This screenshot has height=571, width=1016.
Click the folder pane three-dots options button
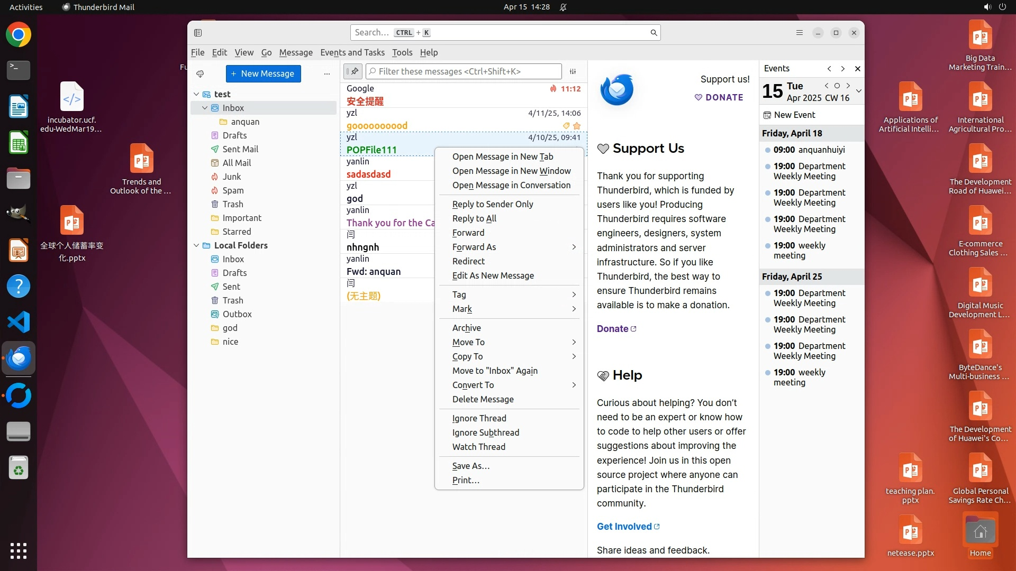coord(327,74)
